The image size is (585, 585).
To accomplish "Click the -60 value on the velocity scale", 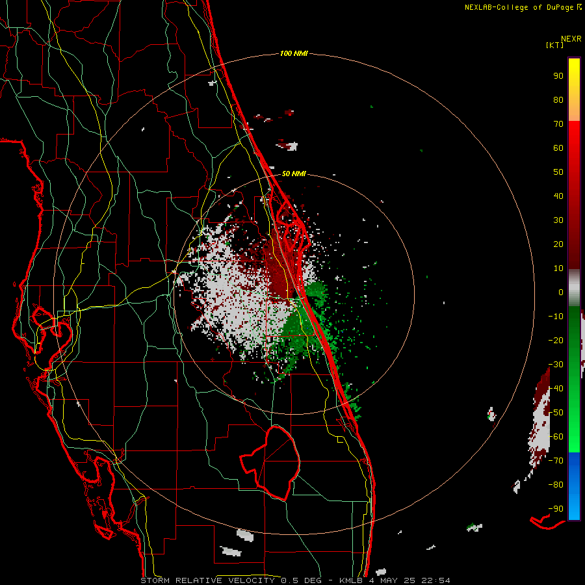I will [556, 437].
